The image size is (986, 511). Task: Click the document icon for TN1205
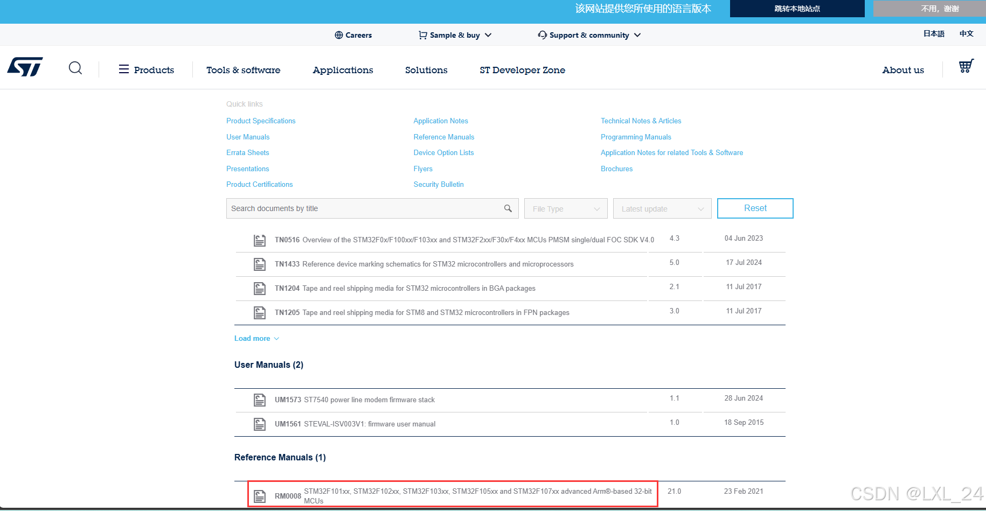tap(260, 313)
